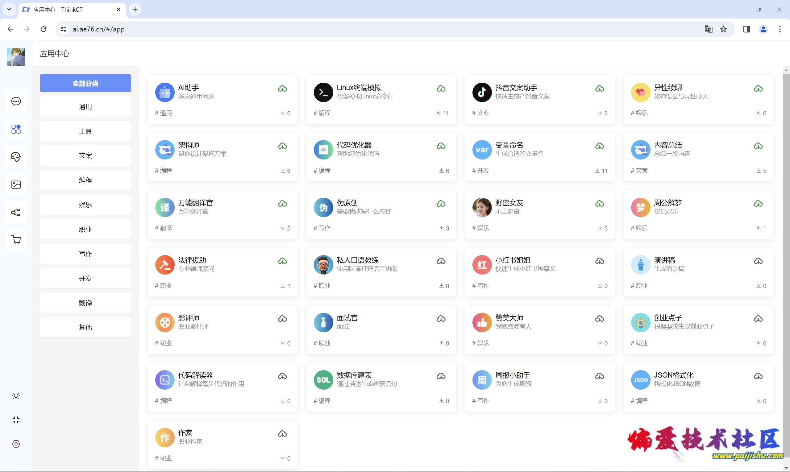This screenshot has height=472, width=790.
Task: Click the cloud icon on 影评师 card
Action: point(283,319)
